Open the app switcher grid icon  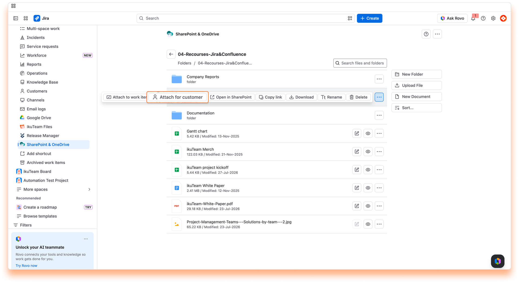click(26, 18)
